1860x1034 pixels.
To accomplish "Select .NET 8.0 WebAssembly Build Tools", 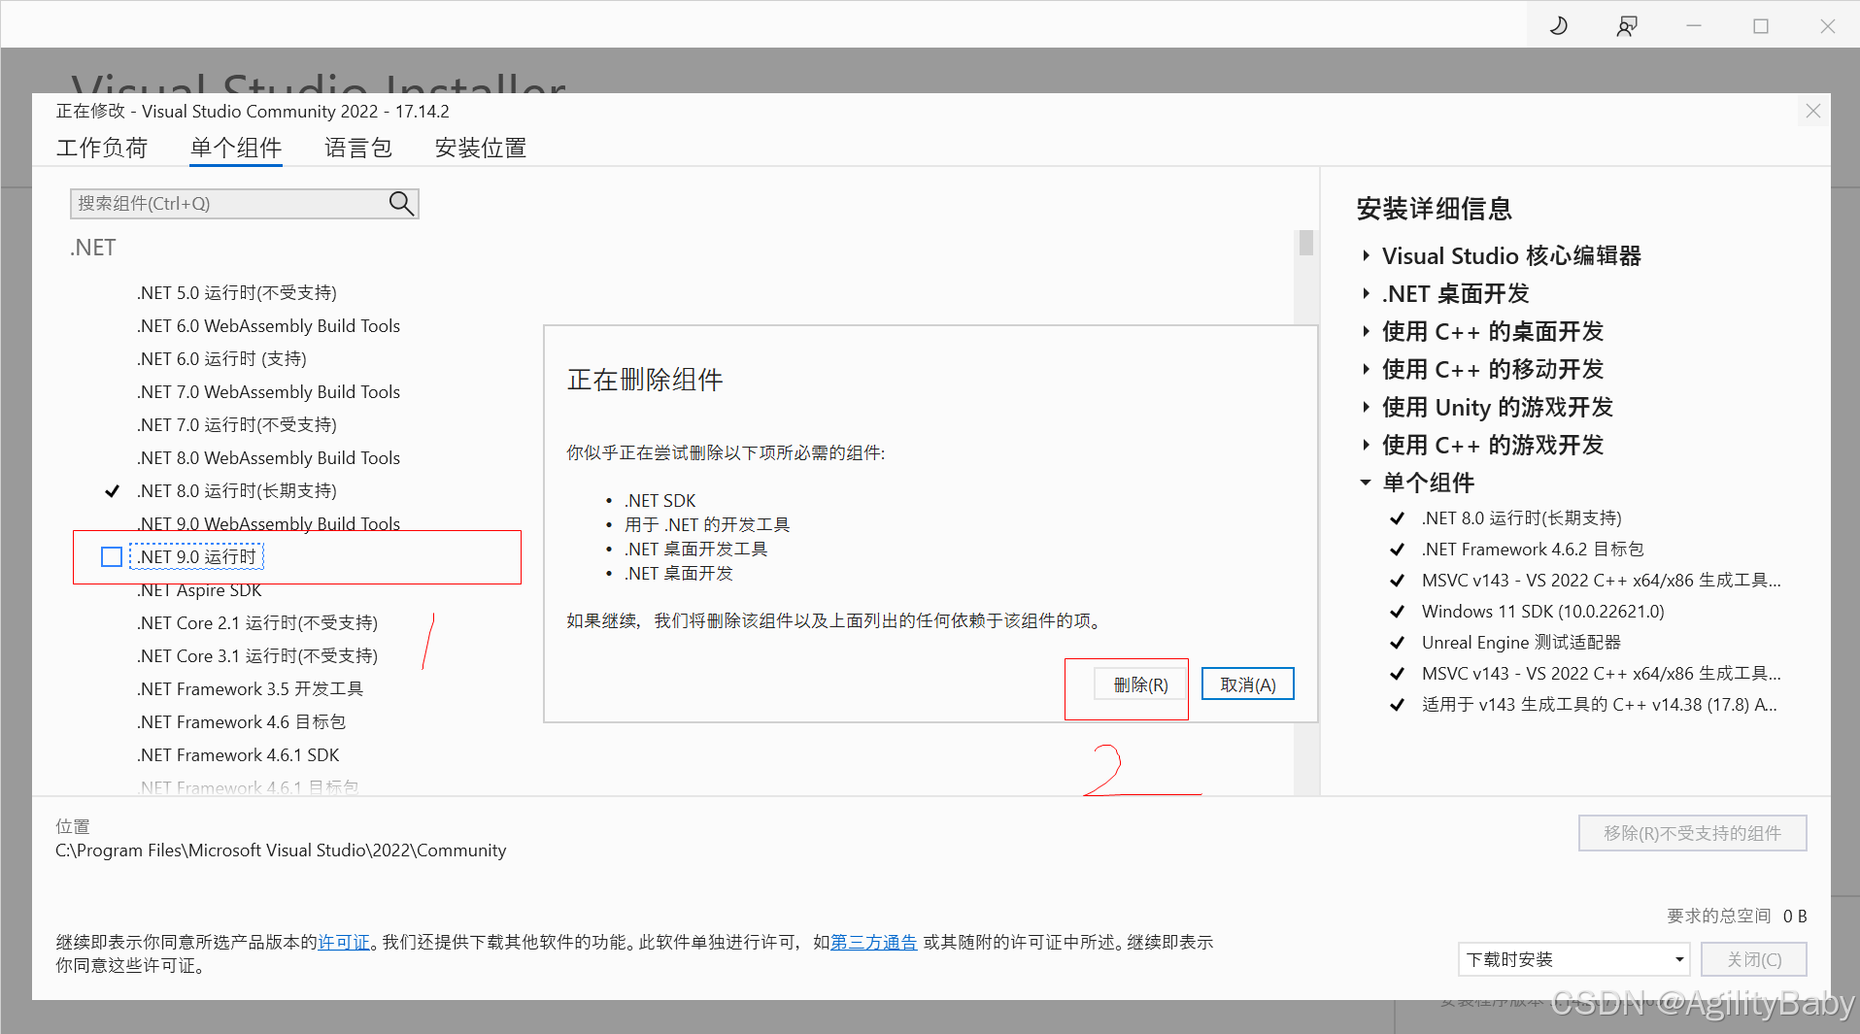I will point(269,458).
